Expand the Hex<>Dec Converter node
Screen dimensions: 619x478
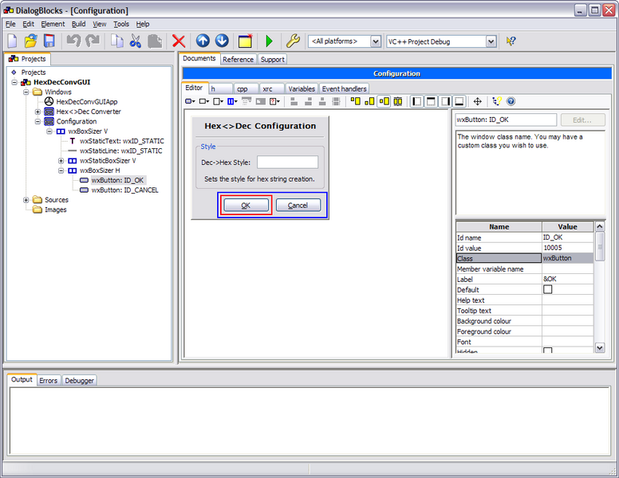pyautogui.click(x=38, y=112)
